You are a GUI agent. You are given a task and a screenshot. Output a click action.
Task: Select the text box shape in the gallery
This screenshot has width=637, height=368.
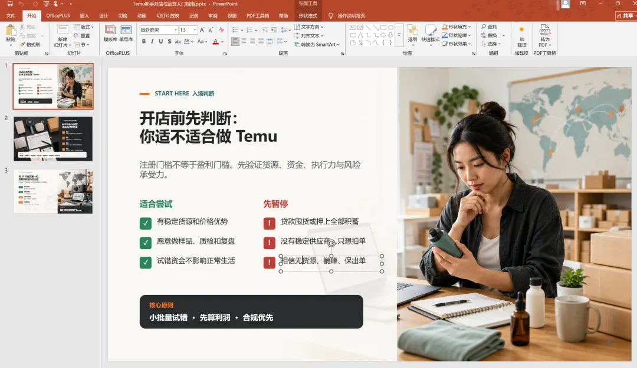[353, 28]
